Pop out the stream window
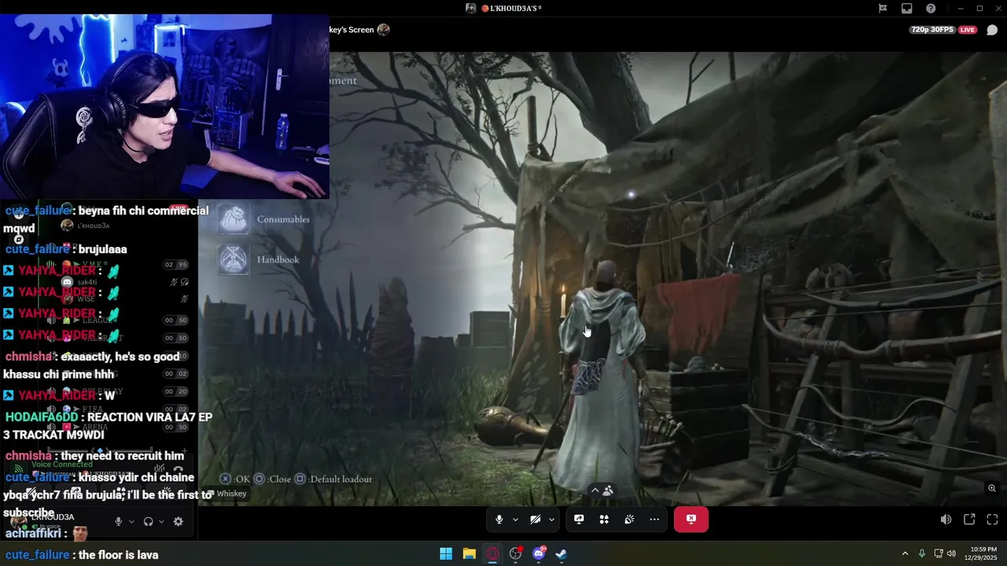Image resolution: width=1007 pixels, height=566 pixels. [x=969, y=520]
